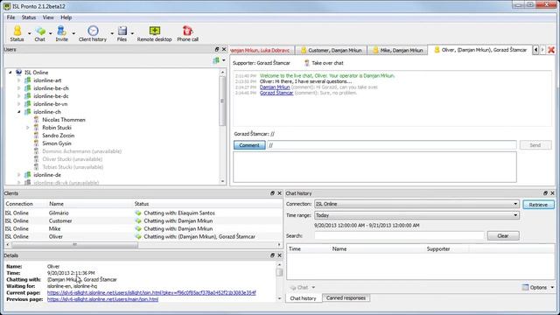
Task: Open the Client history dropdown arrow
Action: tap(112, 33)
